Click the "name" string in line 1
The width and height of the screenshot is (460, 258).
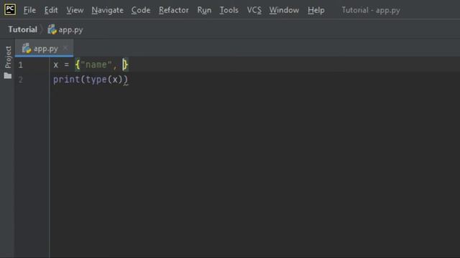96,64
